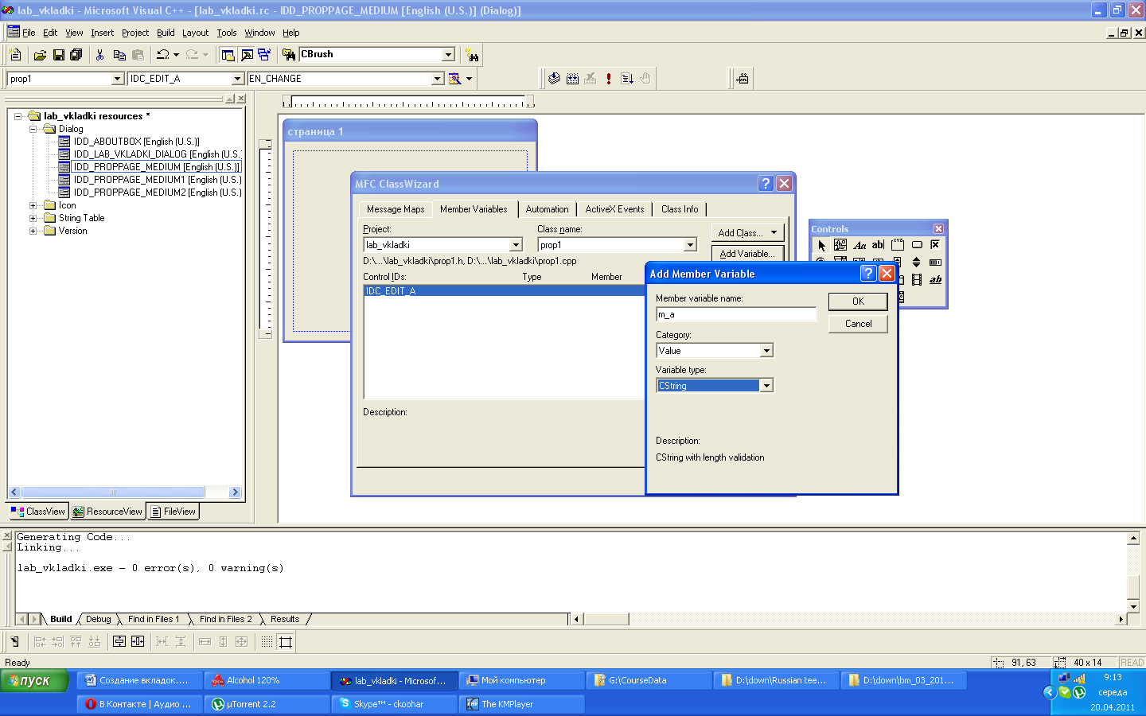The height and width of the screenshot is (716, 1146).
Task: Click the Add Class... button
Action: click(747, 233)
